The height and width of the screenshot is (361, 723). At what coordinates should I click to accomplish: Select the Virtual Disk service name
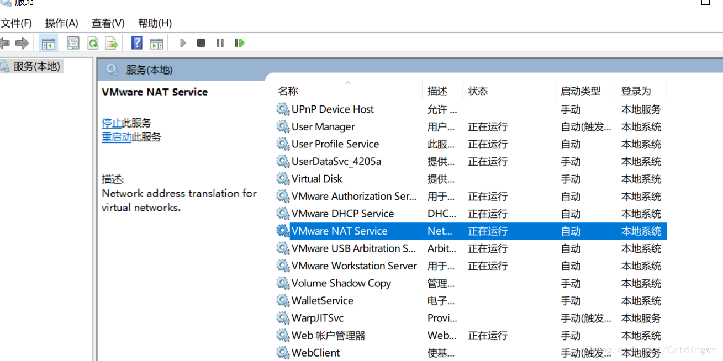317,179
